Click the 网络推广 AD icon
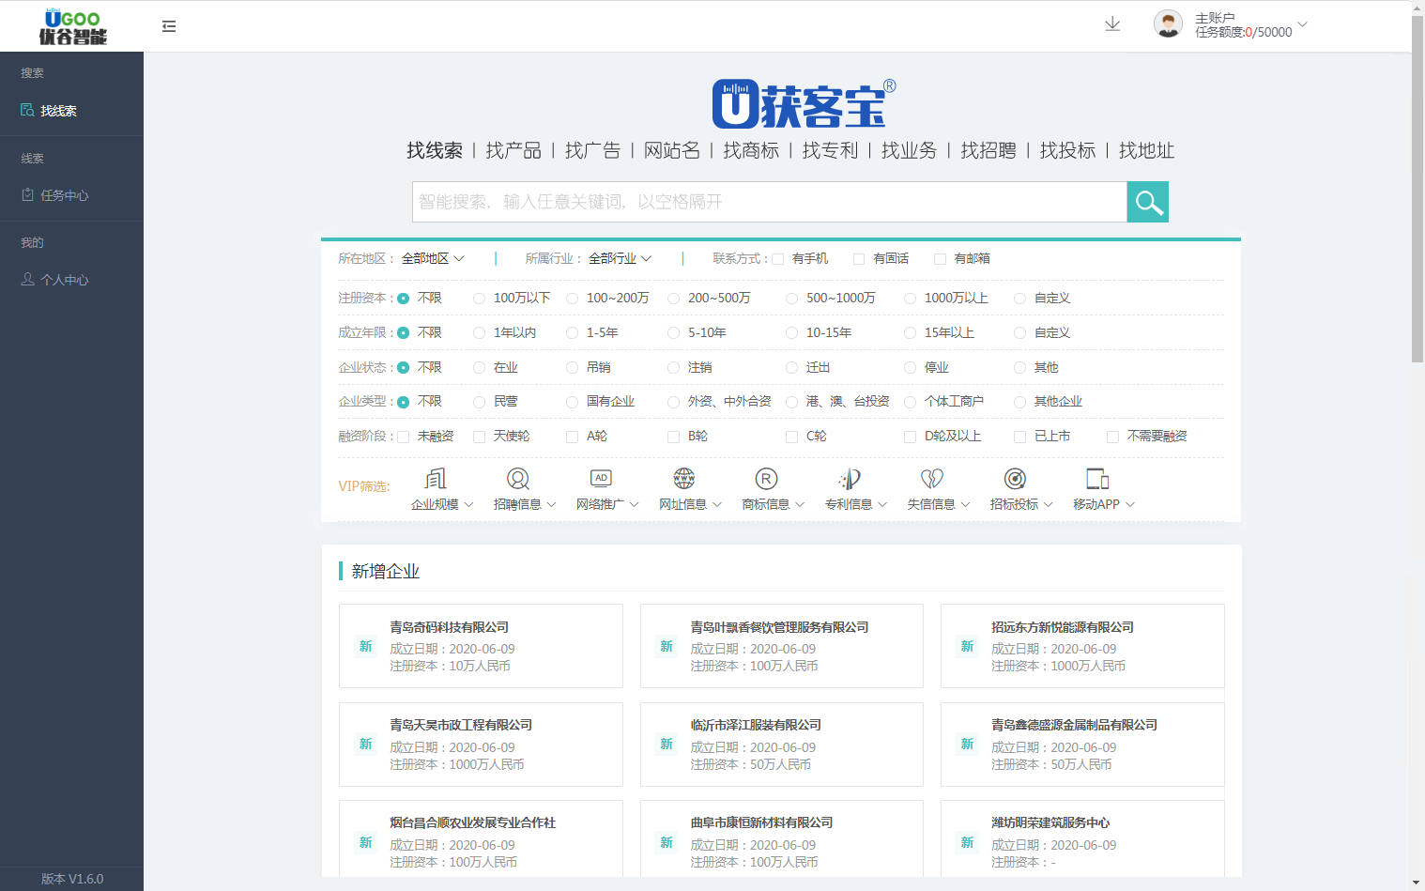The image size is (1425, 891). [601, 479]
